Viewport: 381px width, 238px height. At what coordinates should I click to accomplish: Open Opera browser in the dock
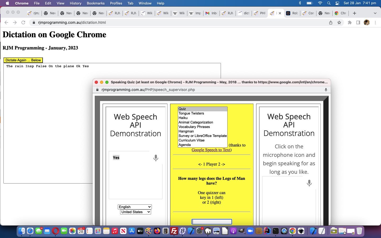[55, 231]
